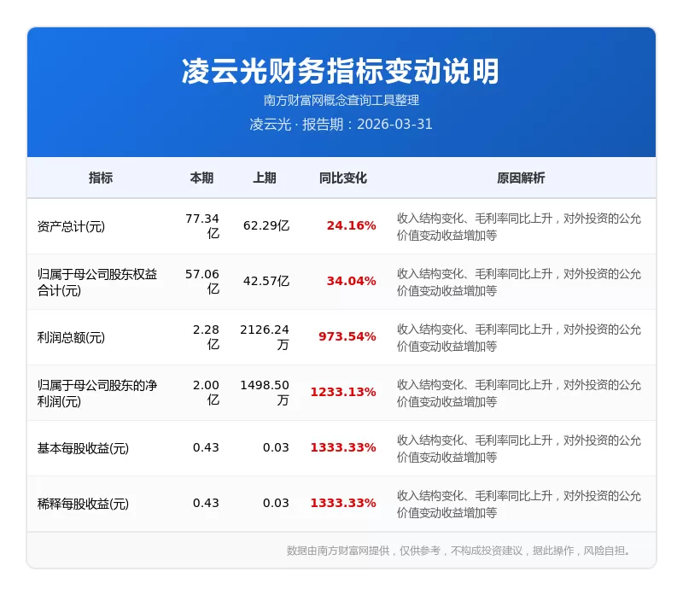
Task: Click the 1333.33% value in 基本每股收益 row
Action: 343,447
